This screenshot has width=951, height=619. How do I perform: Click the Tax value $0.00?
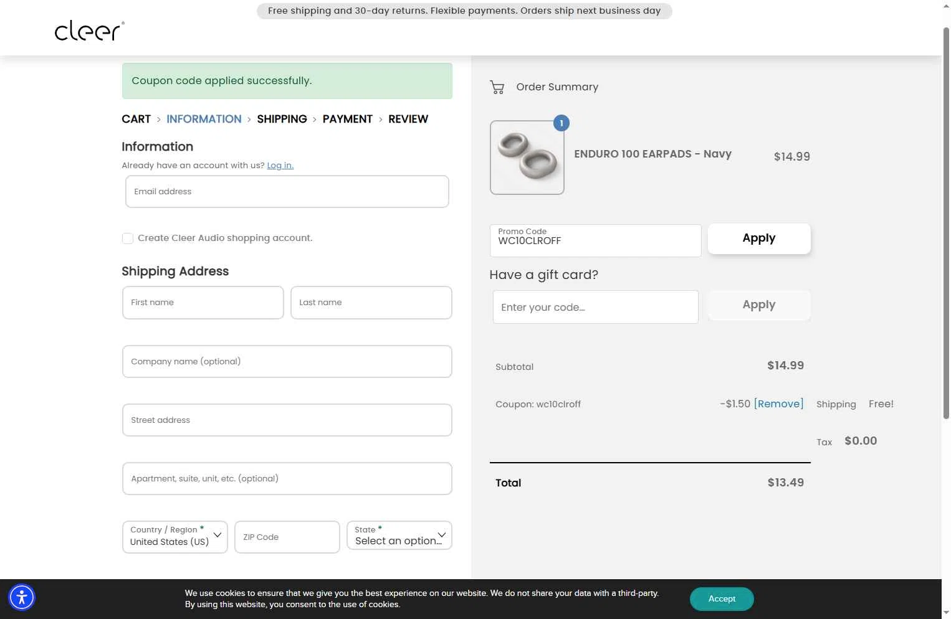[861, 441]
